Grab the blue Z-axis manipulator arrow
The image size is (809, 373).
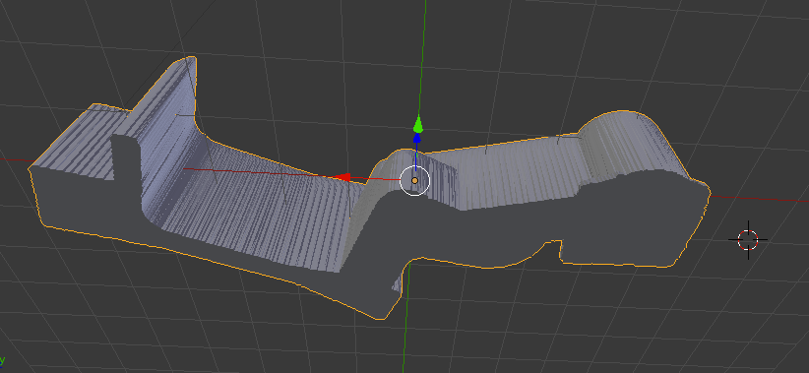pos(417,138)
